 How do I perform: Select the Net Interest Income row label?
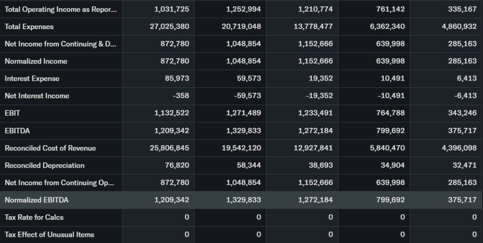[37, 96]
